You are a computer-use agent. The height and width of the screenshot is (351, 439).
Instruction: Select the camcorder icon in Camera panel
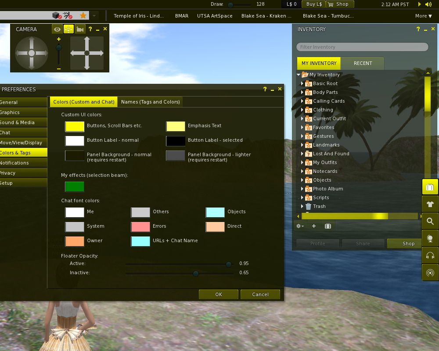click(79, 29)
